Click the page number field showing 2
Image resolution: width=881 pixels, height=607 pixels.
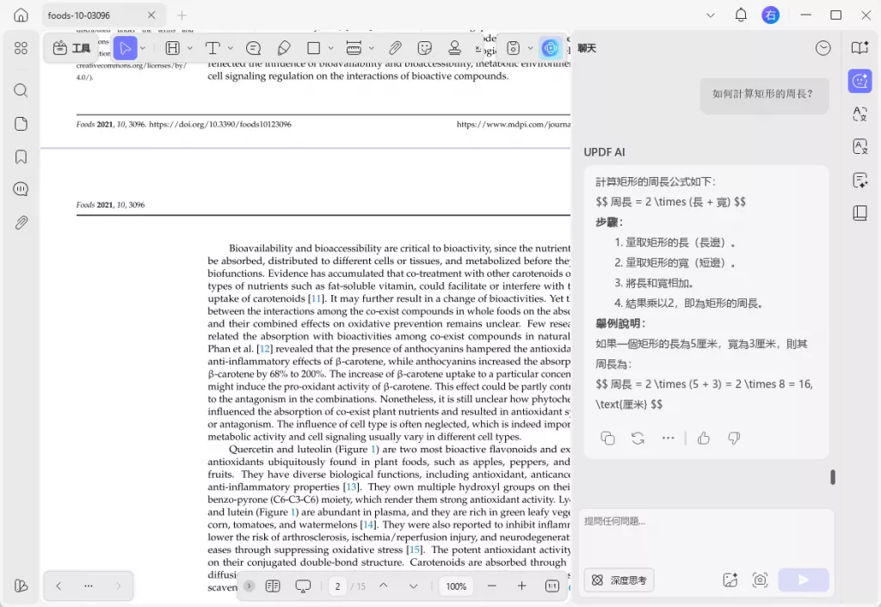[337, 586]
